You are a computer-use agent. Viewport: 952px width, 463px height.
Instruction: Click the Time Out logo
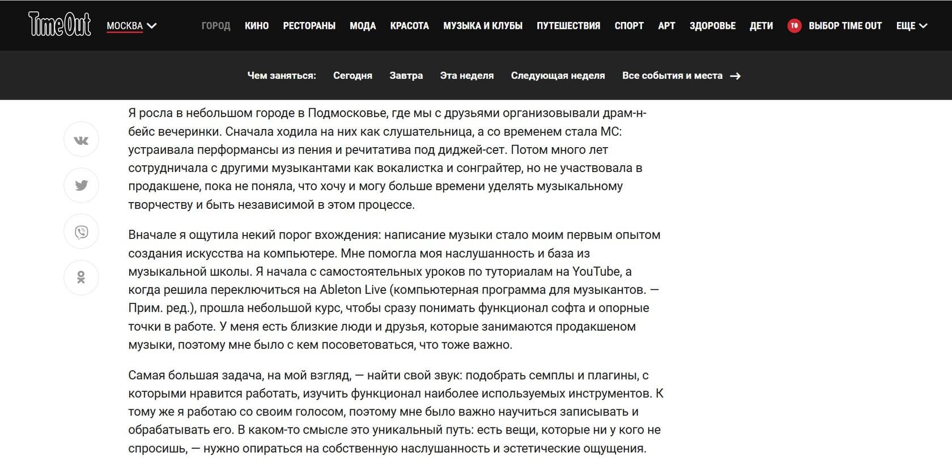coord(59,24)
